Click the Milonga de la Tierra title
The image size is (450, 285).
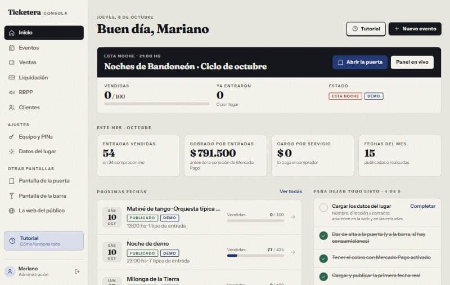point(153,279)
